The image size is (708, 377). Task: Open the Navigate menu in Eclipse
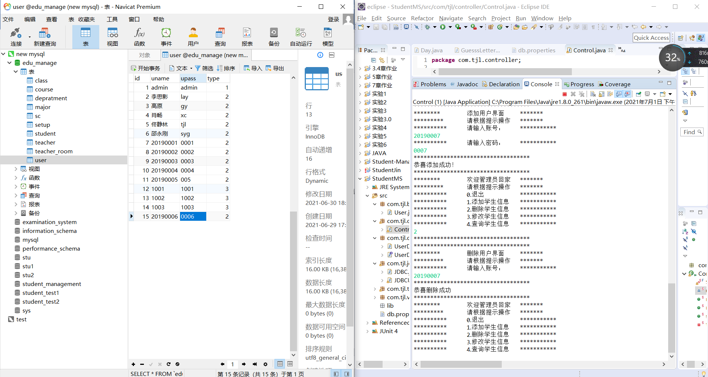pos(451,18)
